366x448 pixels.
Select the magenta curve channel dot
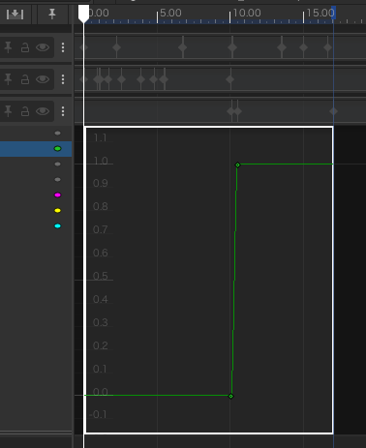[x=57, y=195]
